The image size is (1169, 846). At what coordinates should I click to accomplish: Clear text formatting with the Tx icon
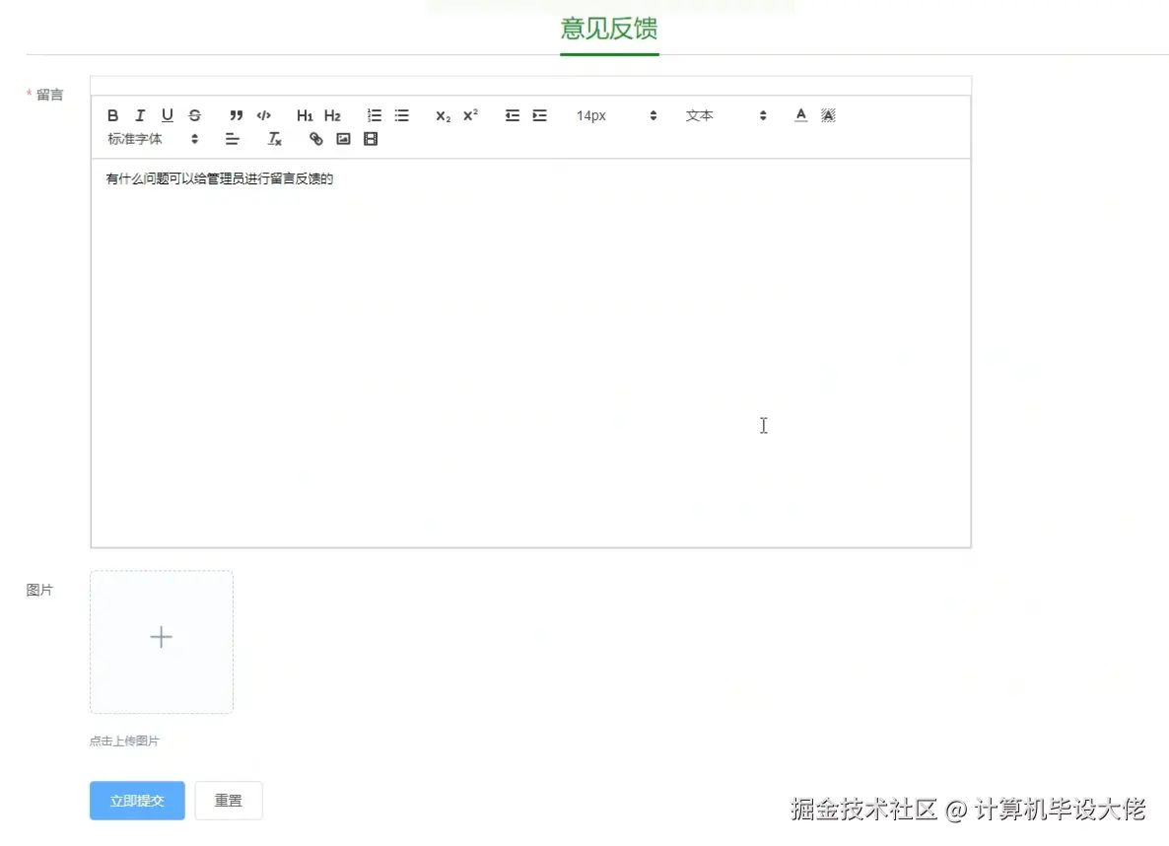[273, 138]
